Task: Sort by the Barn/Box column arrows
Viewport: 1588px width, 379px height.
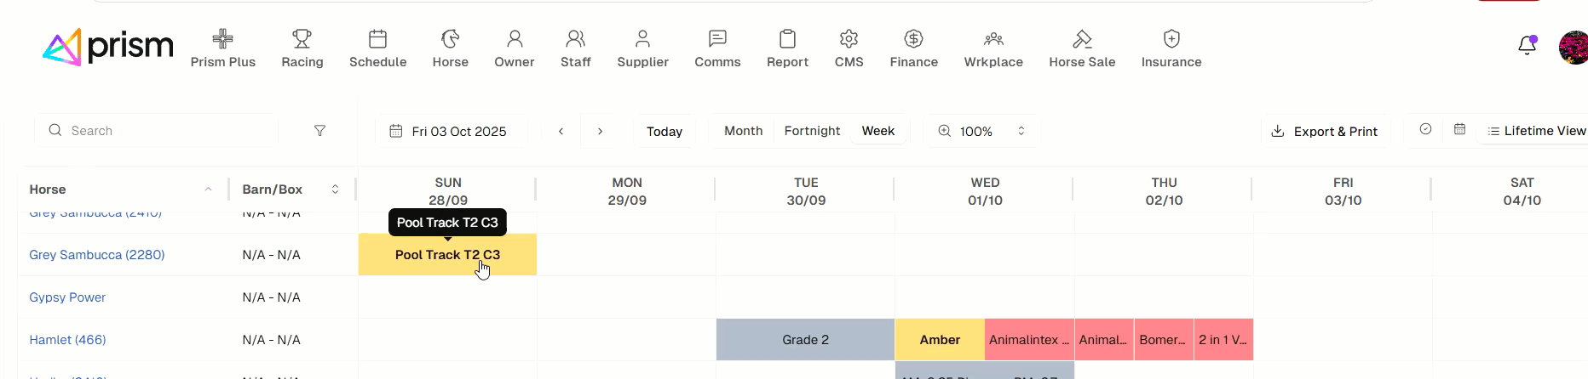Action: (x=335, y=189)
